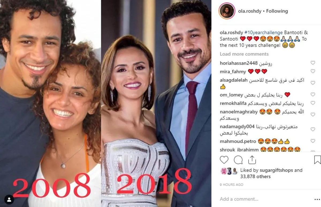The width and height of the screenshot is (321, 207).
Task: Open ola.roshdy profile picture
Action: [x=227, y=11]
